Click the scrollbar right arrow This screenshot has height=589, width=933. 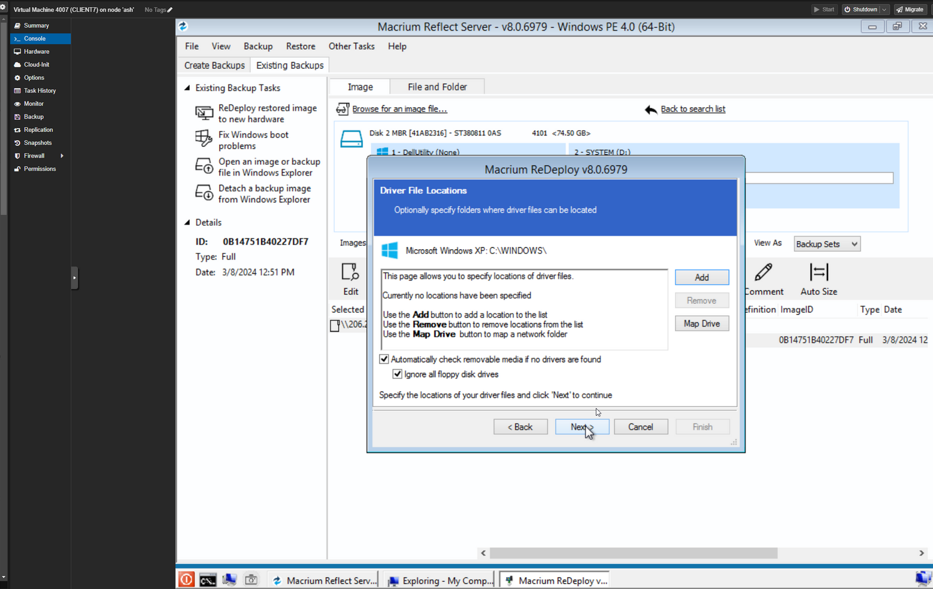click(x=922, y=553)
